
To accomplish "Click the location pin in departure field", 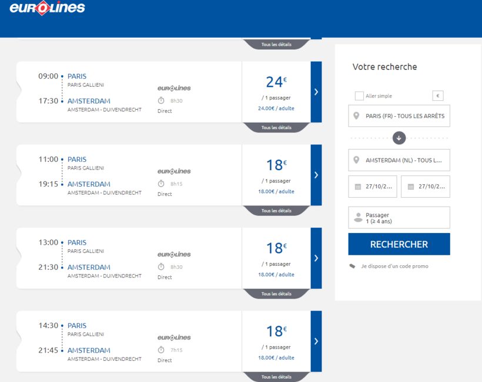I will pos(356,116).
